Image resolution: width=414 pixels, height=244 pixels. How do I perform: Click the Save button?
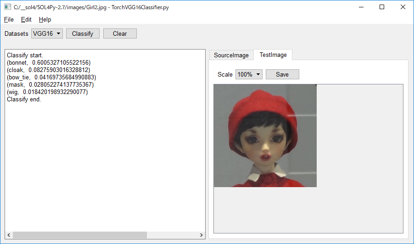tap(282, 74)
